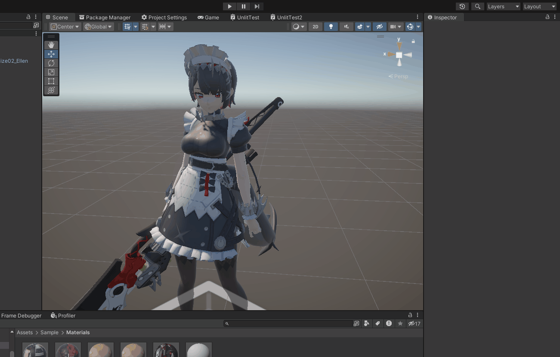Click the Sample breadcrumb link
This screenshot has height=357, width=560.
coord(50,333)
